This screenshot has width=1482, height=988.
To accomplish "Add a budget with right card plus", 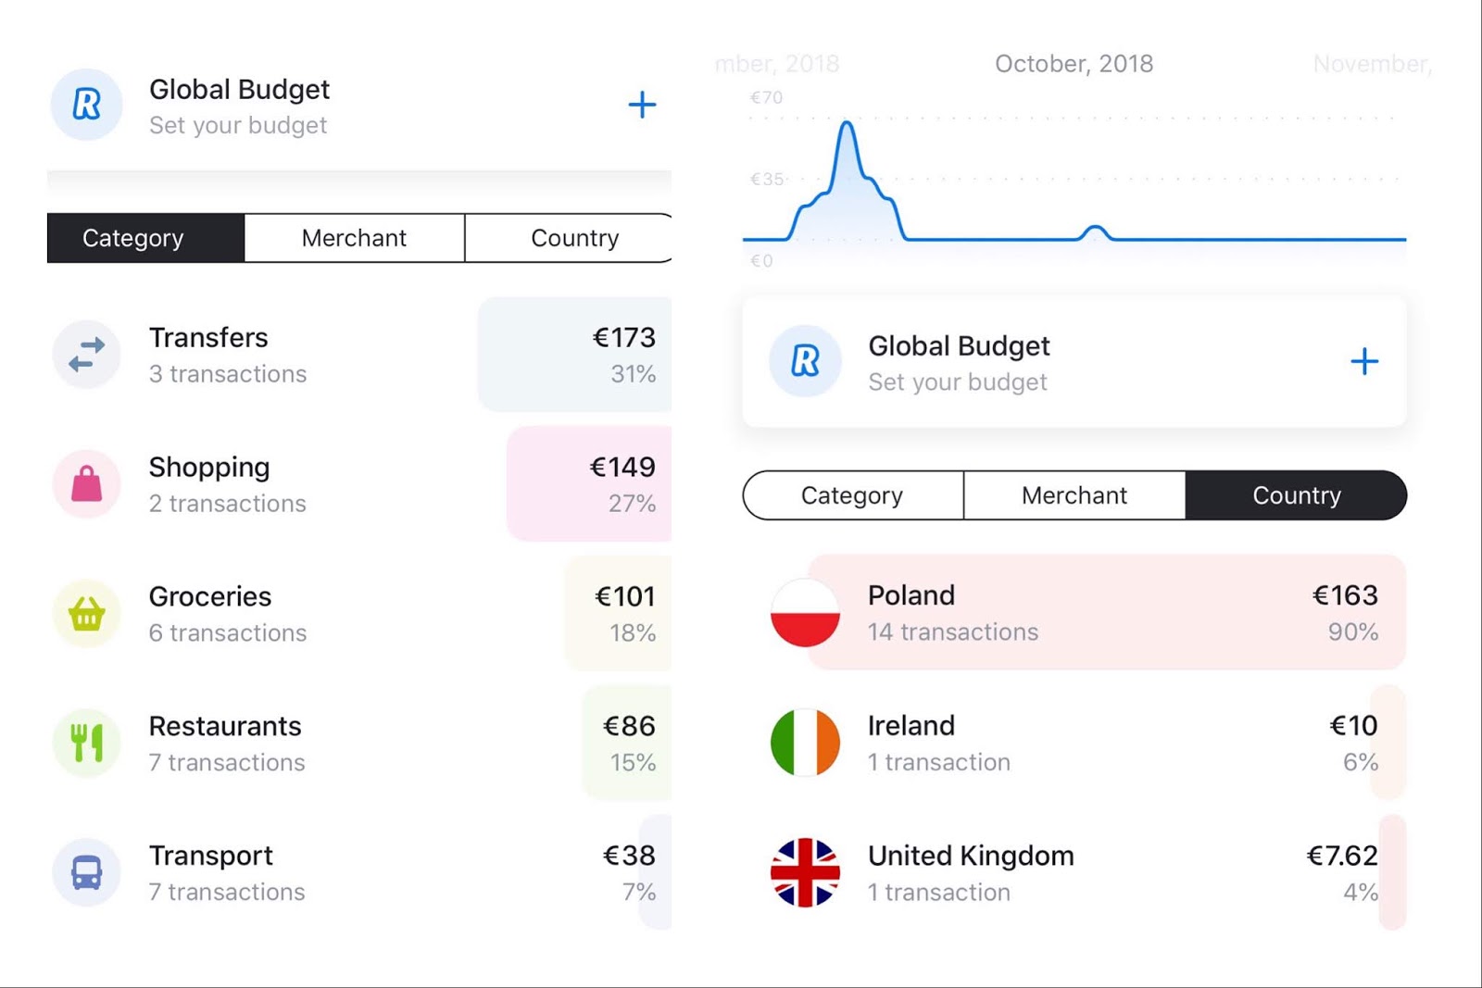I will pyautogui.click(x=1363, y=361).
